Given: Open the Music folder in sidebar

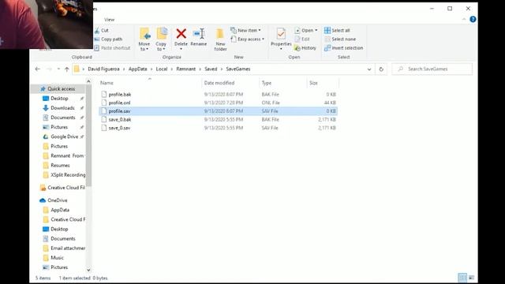Looking at the screenshot, I should click(x=54, y=258).
